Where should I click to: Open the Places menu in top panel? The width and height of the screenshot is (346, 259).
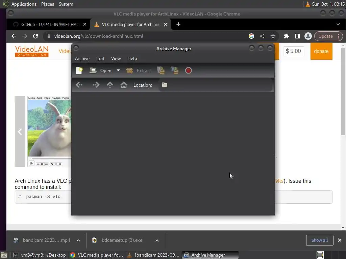tap(48, 4)
